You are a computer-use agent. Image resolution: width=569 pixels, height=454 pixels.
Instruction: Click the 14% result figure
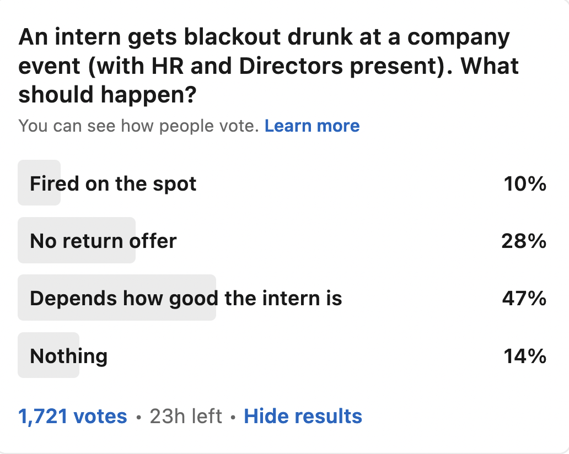pyautogui.click(x=525, y=356)
